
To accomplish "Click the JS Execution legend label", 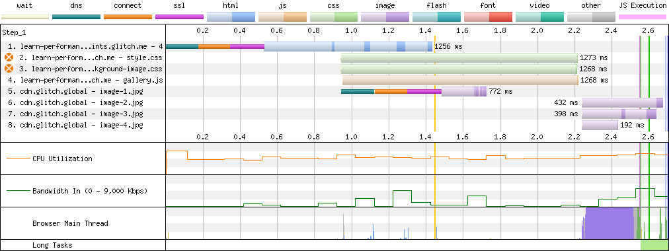I will (x=643, y=5).
